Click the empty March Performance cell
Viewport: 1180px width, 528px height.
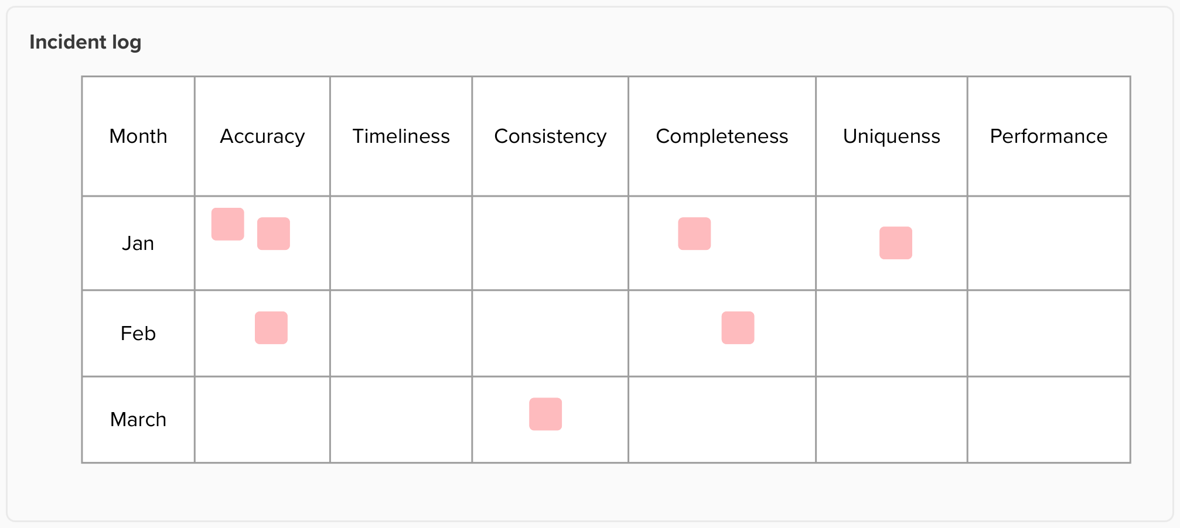click(x=1048, y=419)
